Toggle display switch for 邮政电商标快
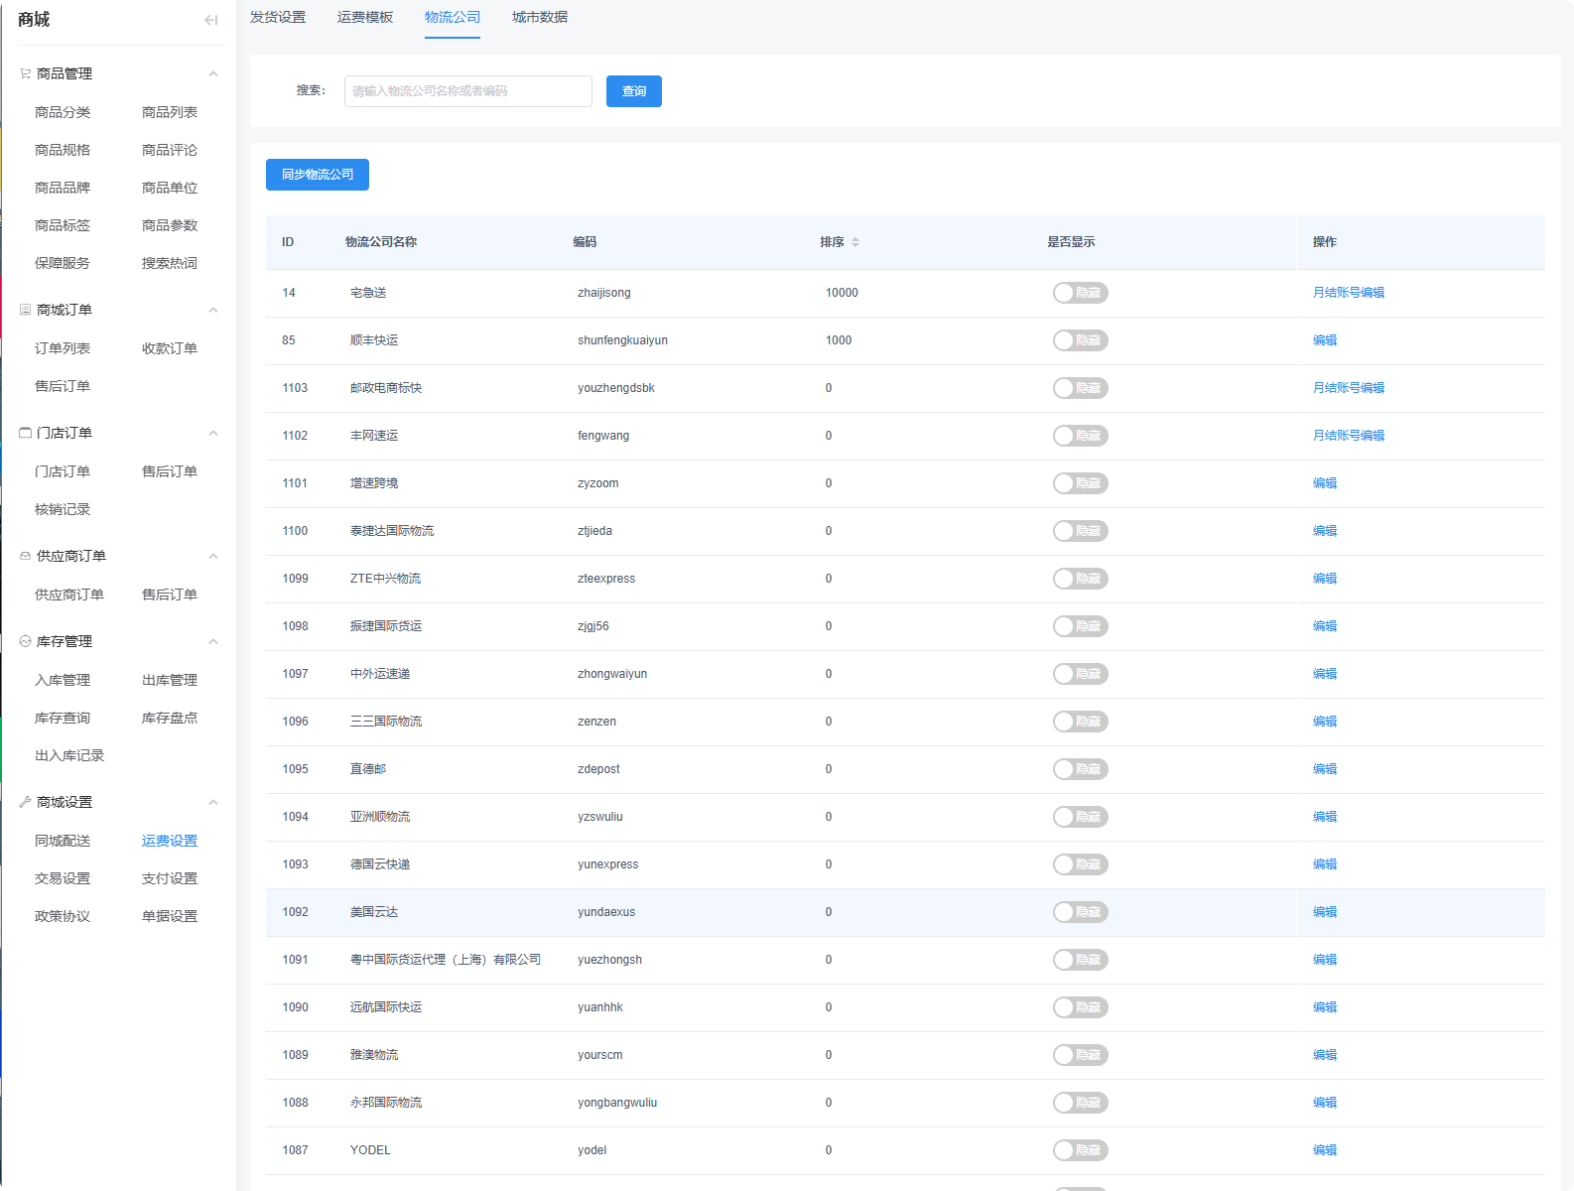Image resolution: width=1574 pixels, height=1191 pixels. 1080,388
